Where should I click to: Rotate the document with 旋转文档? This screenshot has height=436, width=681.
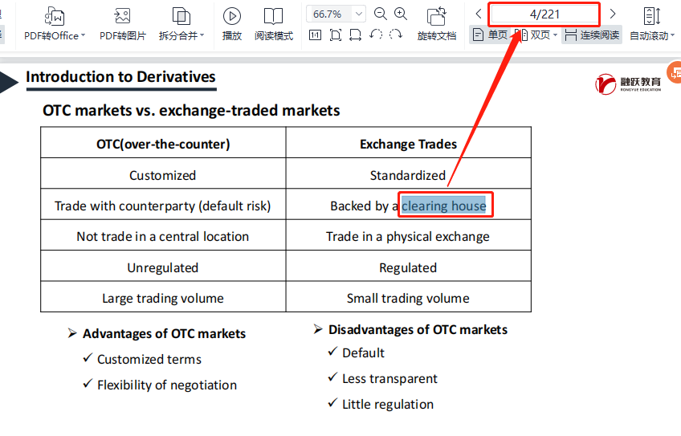(437, 23)
